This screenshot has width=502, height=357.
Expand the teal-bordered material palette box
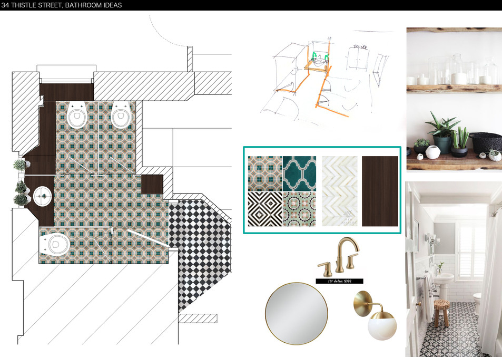tap(321, 190)
